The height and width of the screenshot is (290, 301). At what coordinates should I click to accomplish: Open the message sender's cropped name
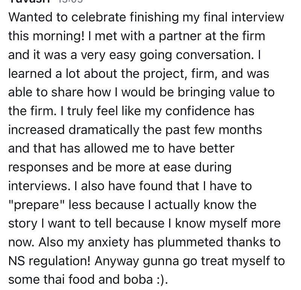[30, 1]
